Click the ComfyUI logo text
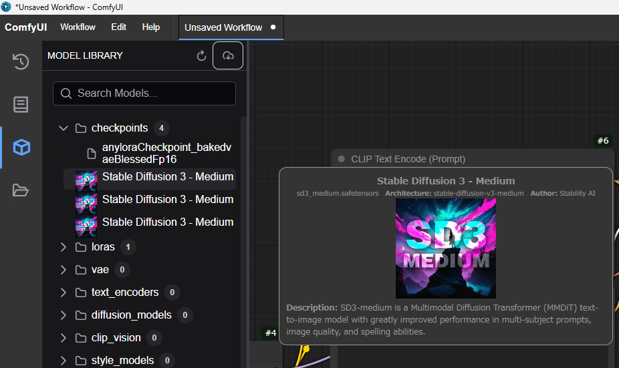The width and height of the screenshot is (619, 368). 25,27
